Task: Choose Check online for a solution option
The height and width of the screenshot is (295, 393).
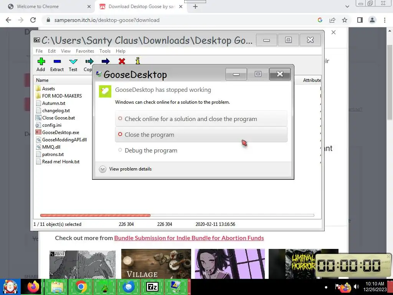Action: pyautogui.click(x=201, y=119)
